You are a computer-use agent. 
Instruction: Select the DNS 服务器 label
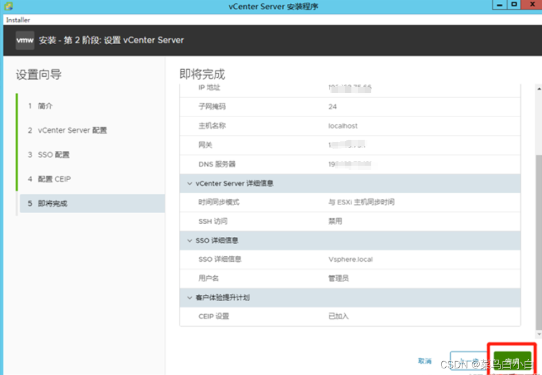click(x=217, y=164)
